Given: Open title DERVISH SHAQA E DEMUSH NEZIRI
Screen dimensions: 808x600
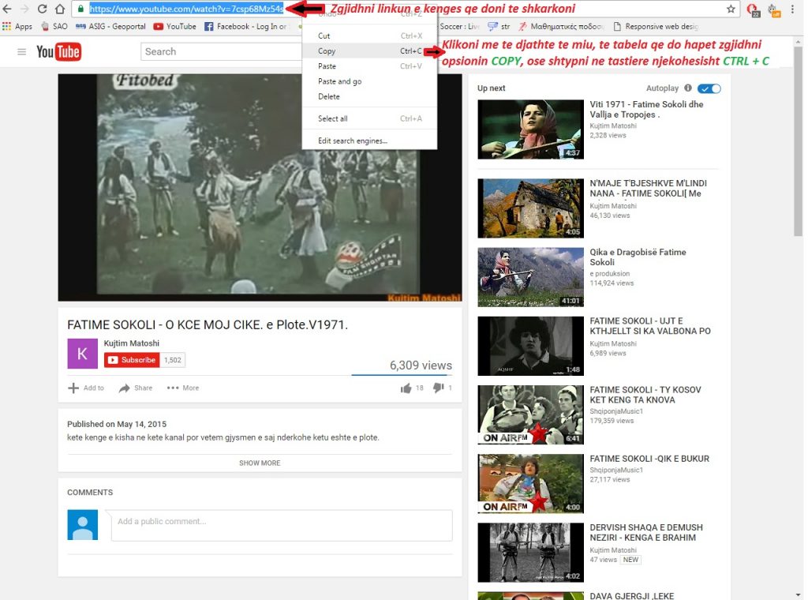Looking at the screenshot, I should coord(646,532).
